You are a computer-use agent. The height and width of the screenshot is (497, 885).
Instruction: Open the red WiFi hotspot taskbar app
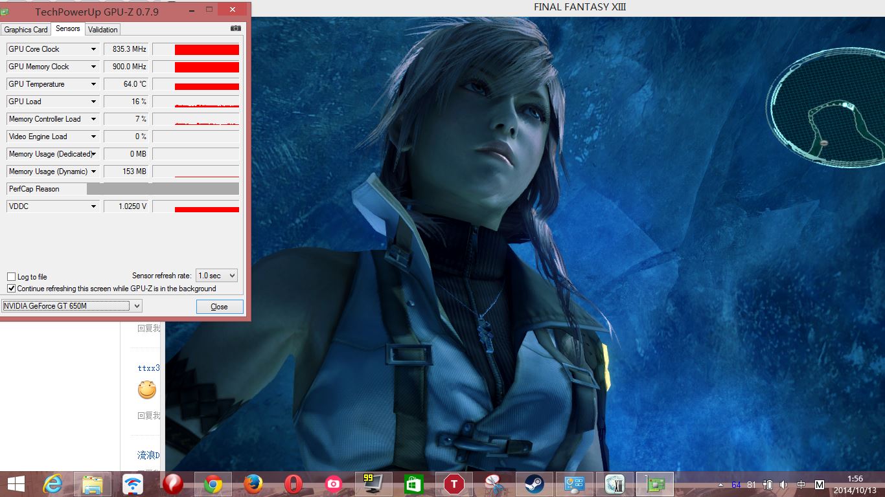click(133, 484)
